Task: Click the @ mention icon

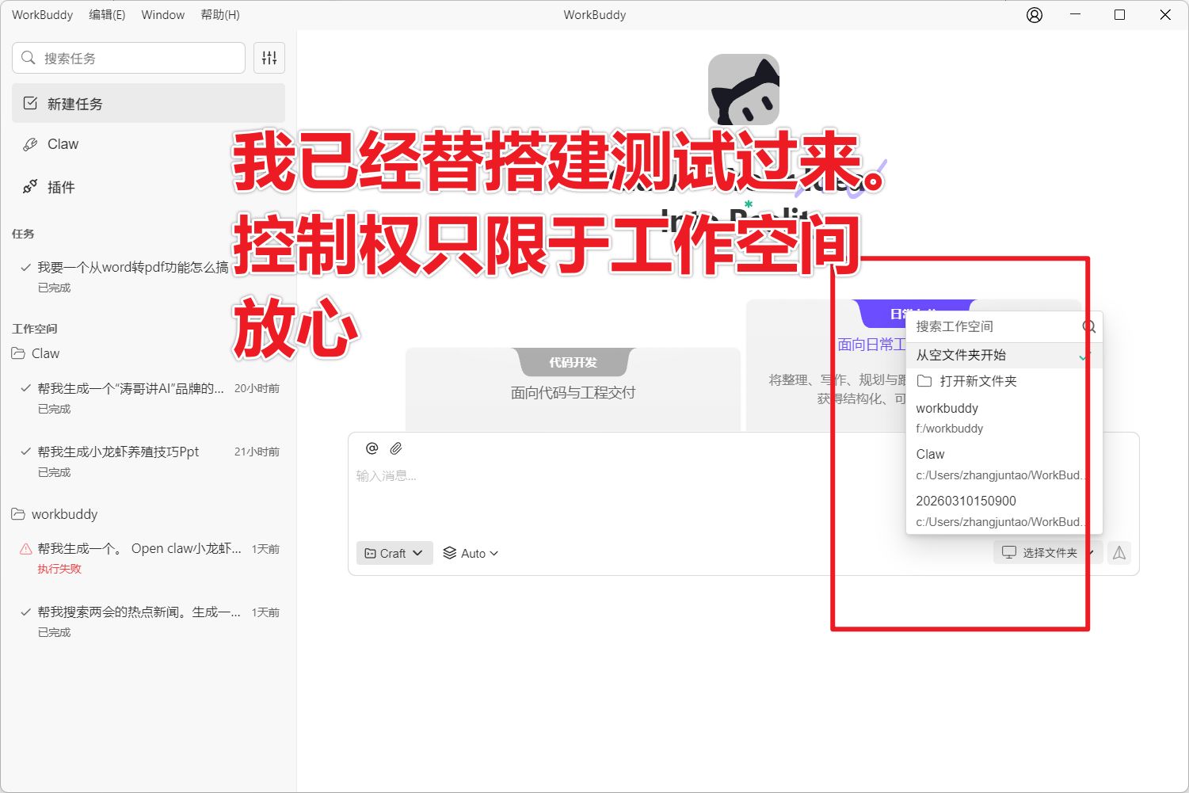Action: pos(372,448)
